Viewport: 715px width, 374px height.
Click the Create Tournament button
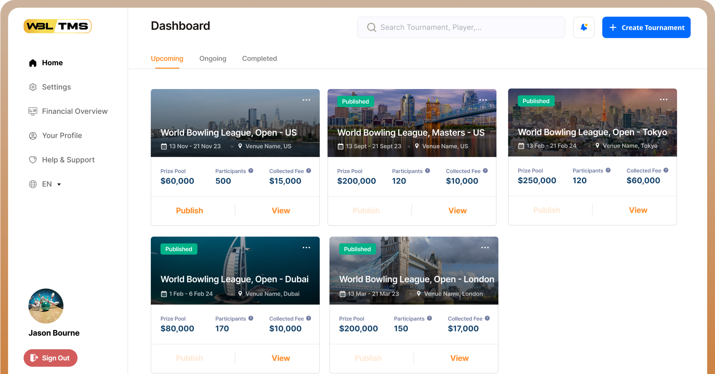point(646,27)
